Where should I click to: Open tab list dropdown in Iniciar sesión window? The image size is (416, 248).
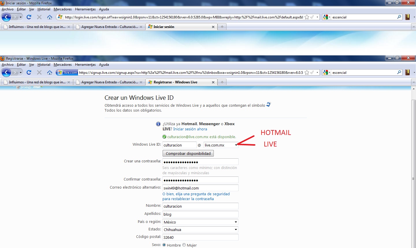413,27
